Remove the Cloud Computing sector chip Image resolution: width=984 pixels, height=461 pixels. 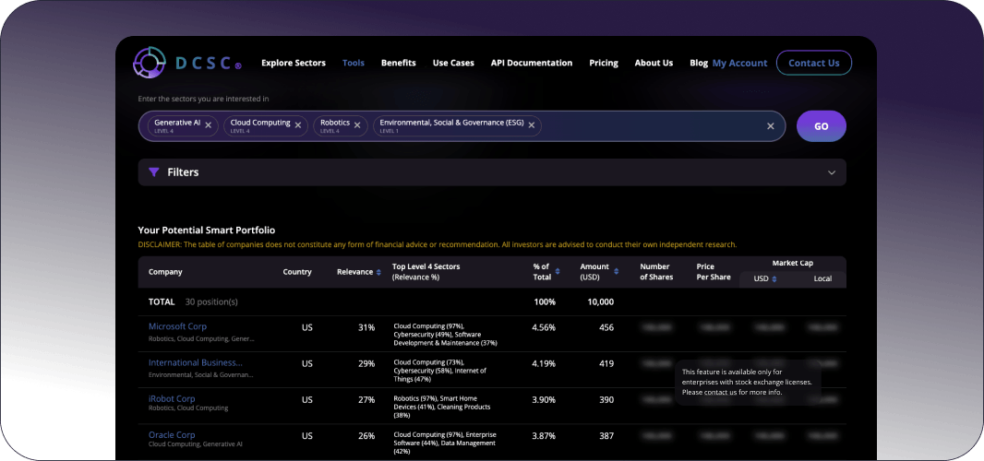pyautogui.click(x=297, y=125)
